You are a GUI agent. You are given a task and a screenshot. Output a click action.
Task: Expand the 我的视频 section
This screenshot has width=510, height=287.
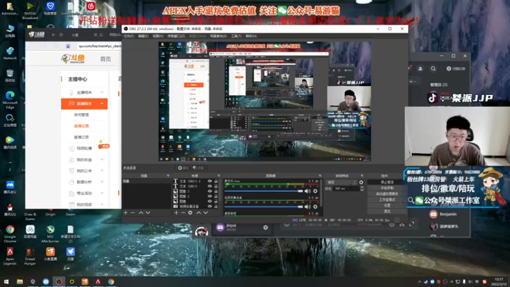(x=102, y=204)
